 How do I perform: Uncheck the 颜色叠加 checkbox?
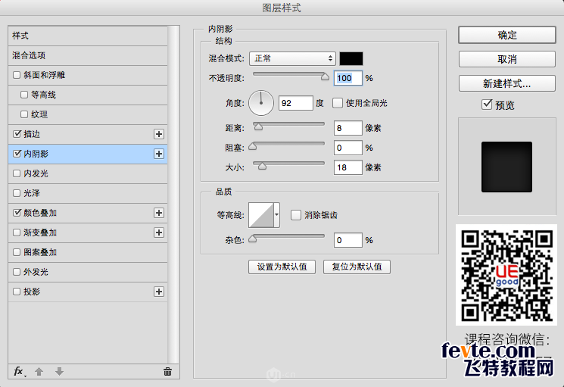tap(17, 213)
